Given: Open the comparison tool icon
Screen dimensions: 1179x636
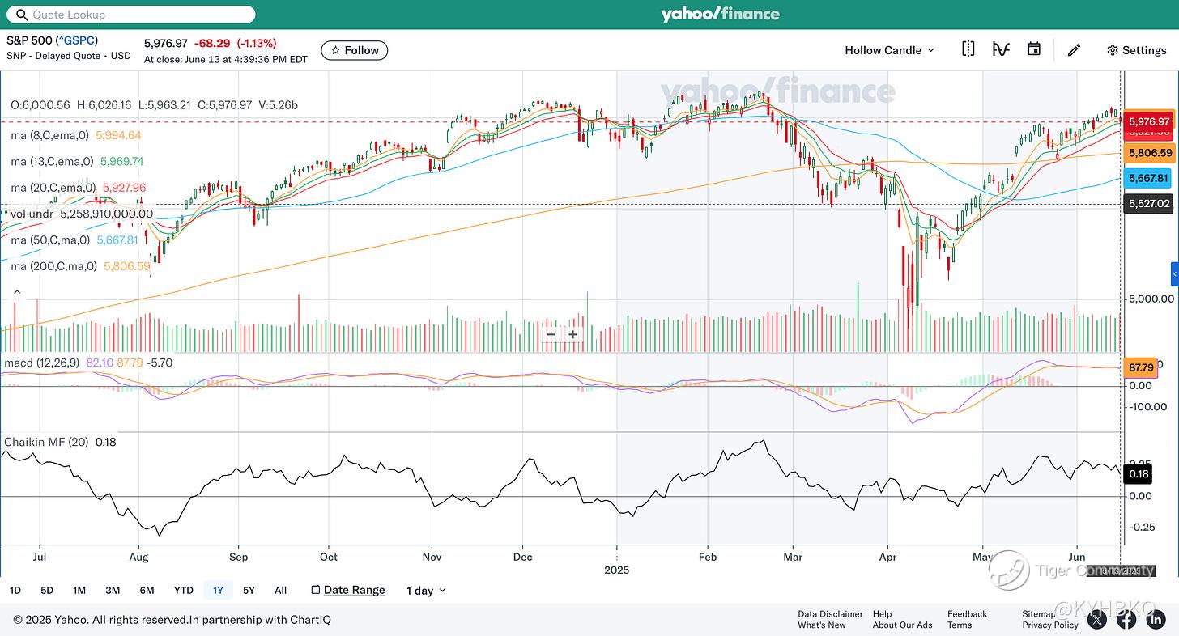Looking at the screenshot, I should click(x=968, y=49).
